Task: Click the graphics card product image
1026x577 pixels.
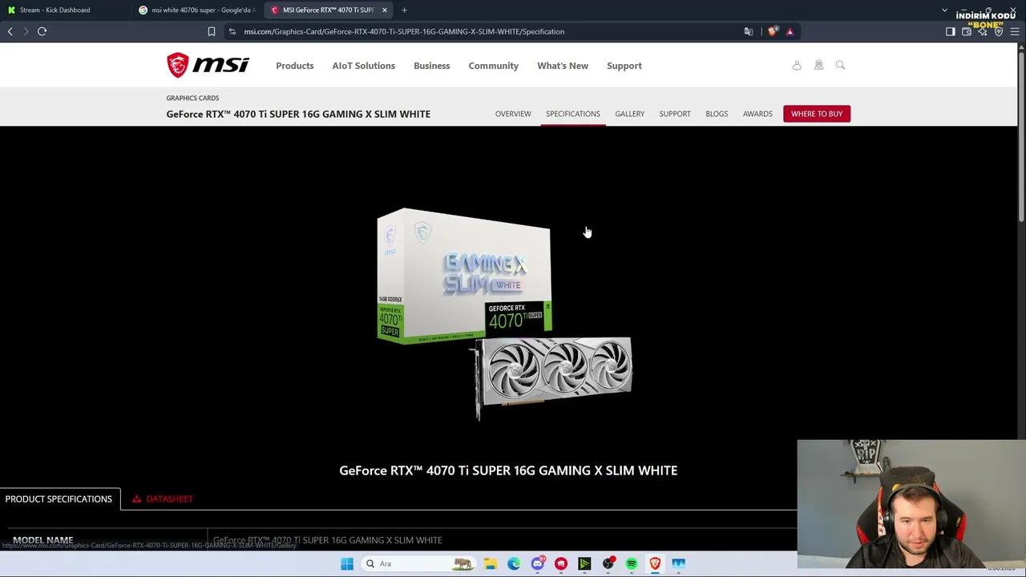Action: coord(504,314)
